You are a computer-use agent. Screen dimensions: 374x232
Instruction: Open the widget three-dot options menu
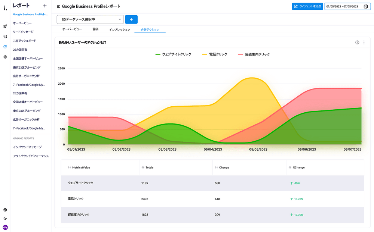click(x=364, y=43)
